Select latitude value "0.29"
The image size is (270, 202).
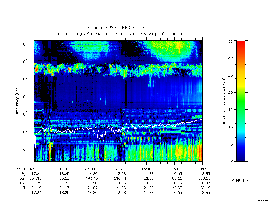pyautogui.click(x=37, y=183)
